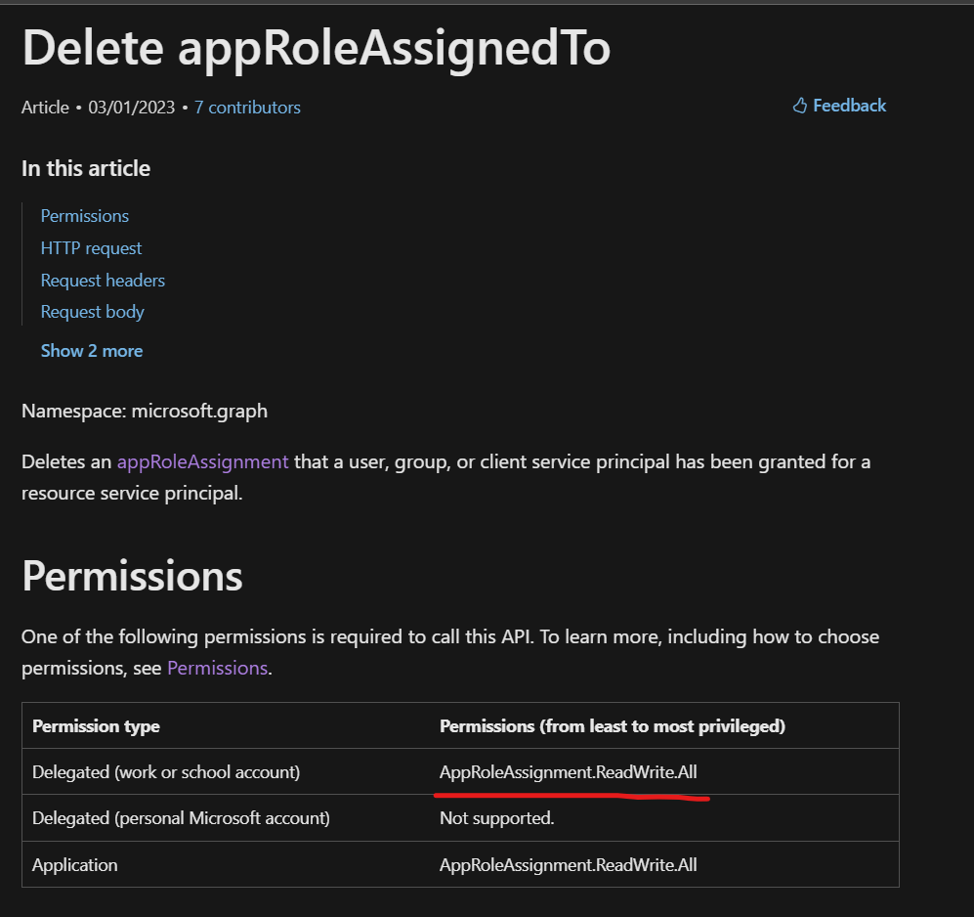Viewport: 974px width, 917px height.
Task: Open the appRoleAssignment resource link
Action: coord(202,461)
